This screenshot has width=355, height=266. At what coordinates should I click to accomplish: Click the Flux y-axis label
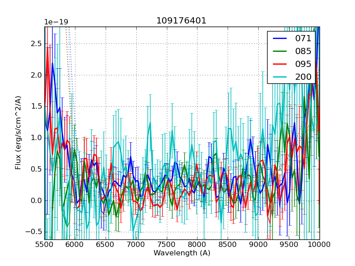18,133
